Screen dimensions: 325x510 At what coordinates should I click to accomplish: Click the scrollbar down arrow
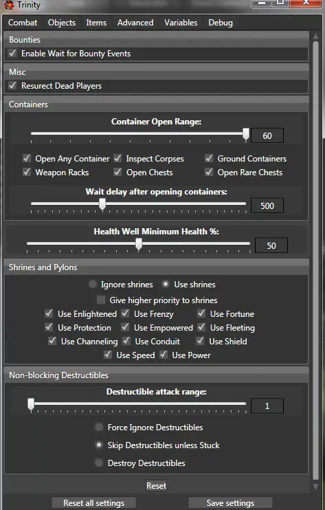pyautogui.click(x=315, y=486)
